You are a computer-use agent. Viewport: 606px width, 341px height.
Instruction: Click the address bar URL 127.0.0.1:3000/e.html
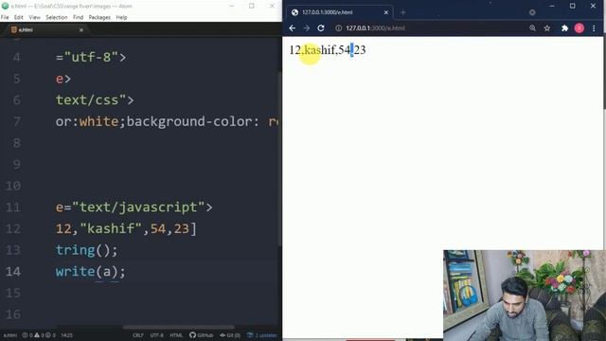pyautogui.click(x=375, y=28)
